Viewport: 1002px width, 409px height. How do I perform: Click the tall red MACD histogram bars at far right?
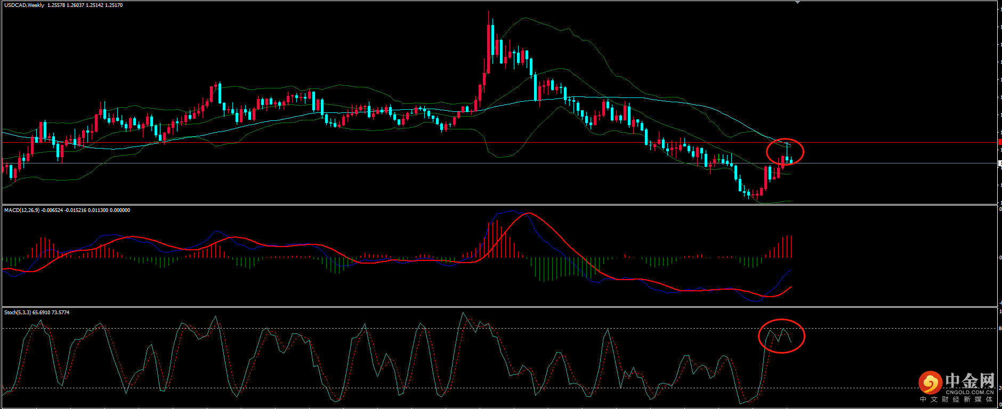tap(787, 246)
